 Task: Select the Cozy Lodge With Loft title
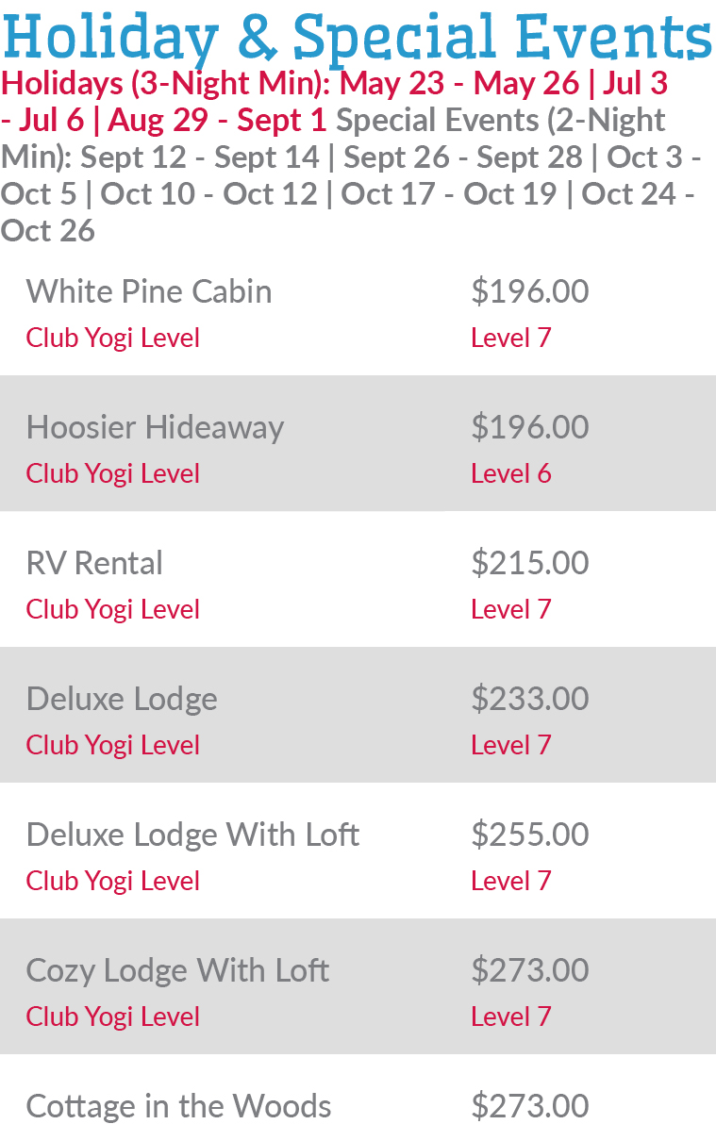click(x=178, y=971)
